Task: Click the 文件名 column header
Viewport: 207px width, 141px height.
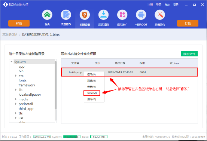Action: coord(75,63)
